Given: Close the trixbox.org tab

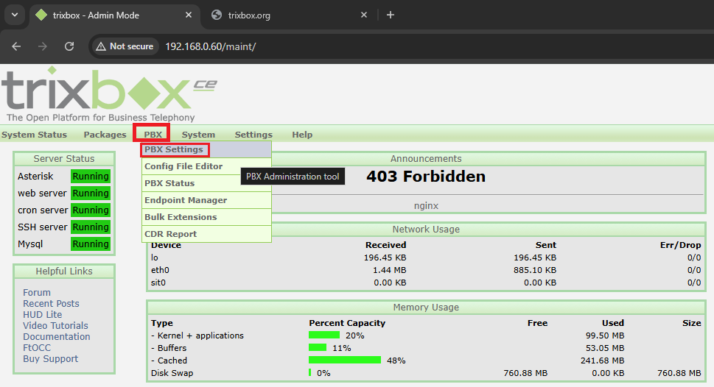Looking at the screenshot, I should point(364,15).
